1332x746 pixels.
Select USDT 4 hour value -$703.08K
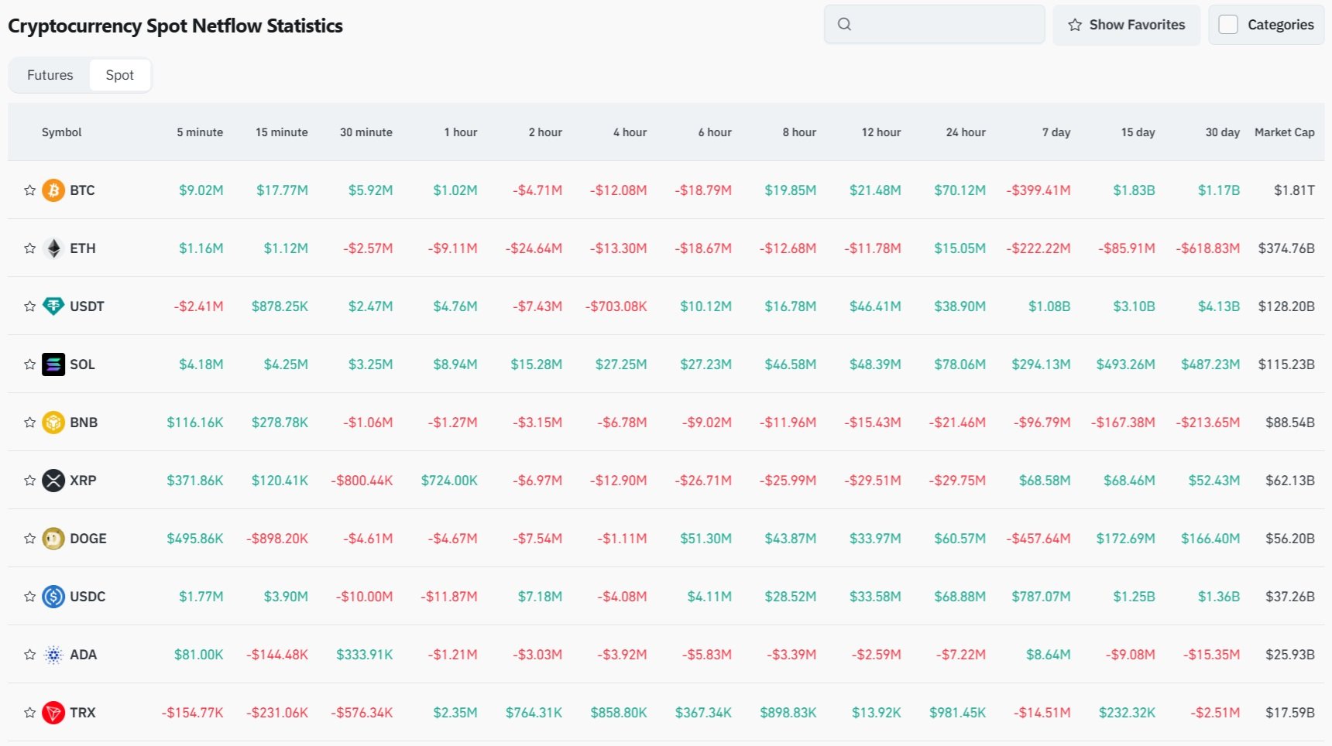click(x=616, y=306)
